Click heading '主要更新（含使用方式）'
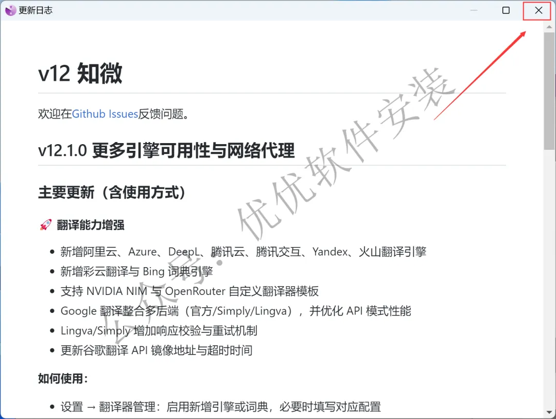Viewport: 556px width, 419px height. click(x=112, y=193)
